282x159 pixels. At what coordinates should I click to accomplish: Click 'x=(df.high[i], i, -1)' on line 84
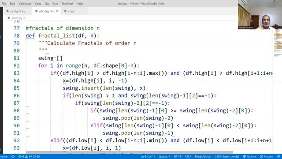pos(95,80)
